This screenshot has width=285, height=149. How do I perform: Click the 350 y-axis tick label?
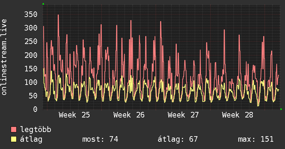pyautogui.click(x=31, y=15)
